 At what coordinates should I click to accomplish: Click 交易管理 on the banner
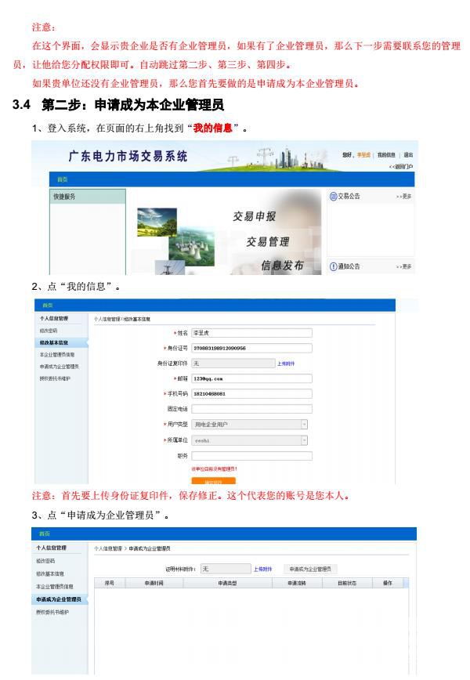tap(268, 241)
